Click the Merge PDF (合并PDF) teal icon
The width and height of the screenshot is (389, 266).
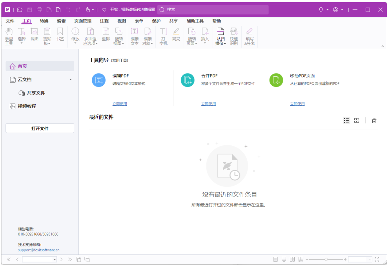pyautogui.click(x=188, y=80)
